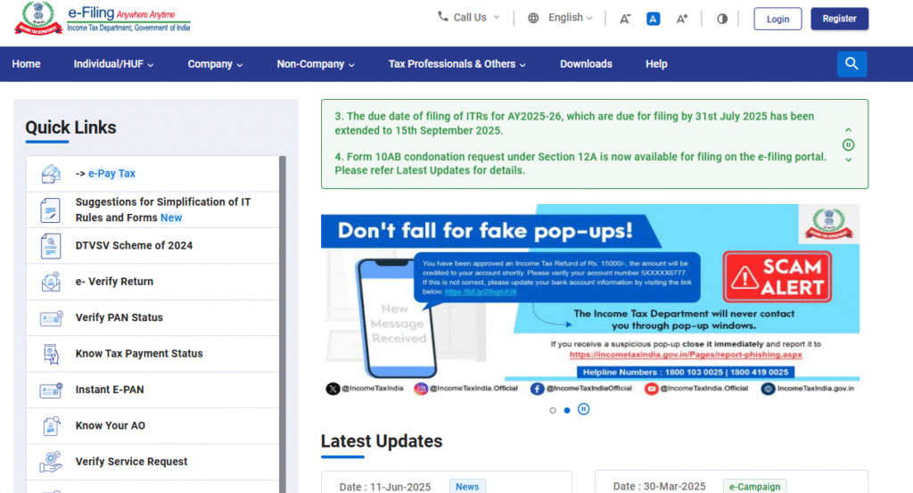Click the Facebook IncomeTaxIndiaOfficial icon in the banner
The image size is (913, 493).
point(537,389)
